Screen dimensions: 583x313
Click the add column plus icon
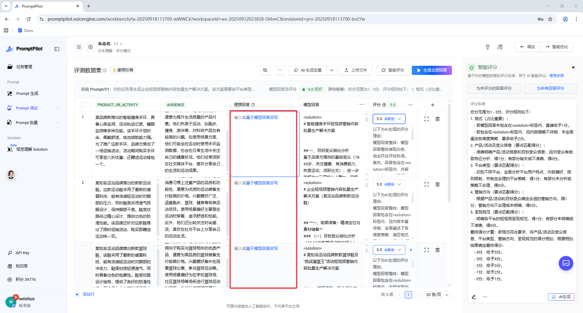(433, 105)
